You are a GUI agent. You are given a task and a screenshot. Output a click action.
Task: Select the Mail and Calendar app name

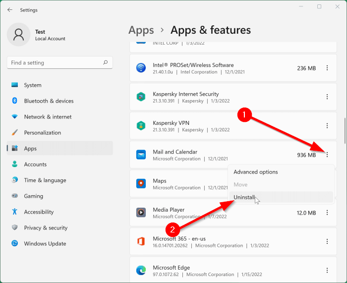[x=175, y=152]
